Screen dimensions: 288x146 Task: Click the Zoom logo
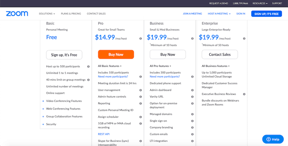[x=17, y=14]
